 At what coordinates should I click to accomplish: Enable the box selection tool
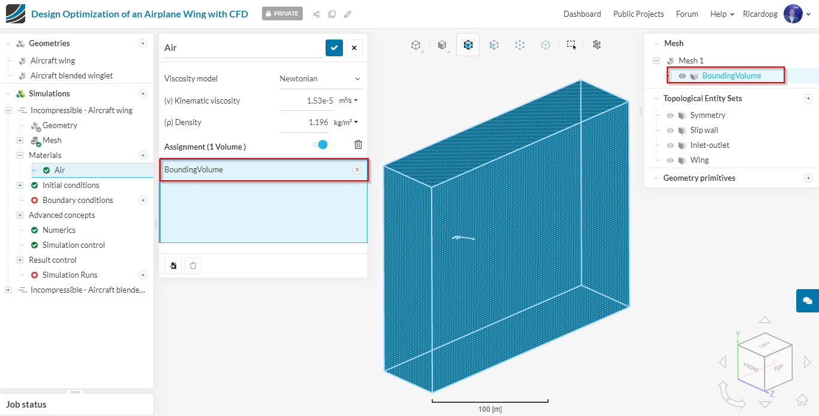(571, 45)
